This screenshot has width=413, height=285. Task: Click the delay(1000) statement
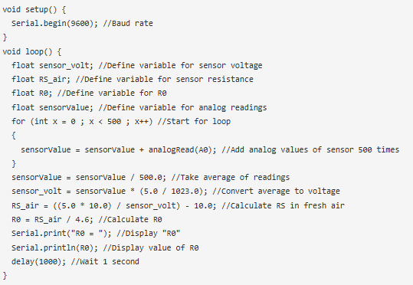38,261
